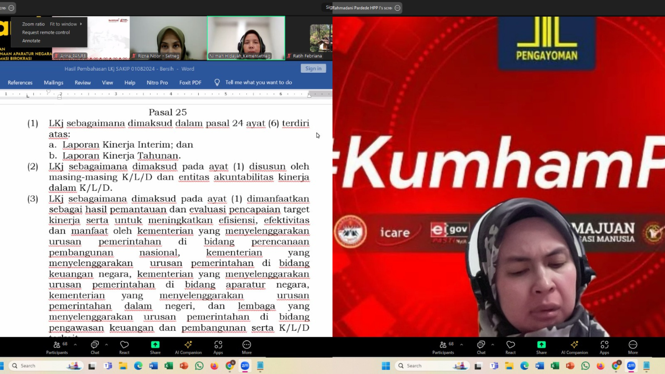Choose Request remote control menu entry

tap(46, 32)
